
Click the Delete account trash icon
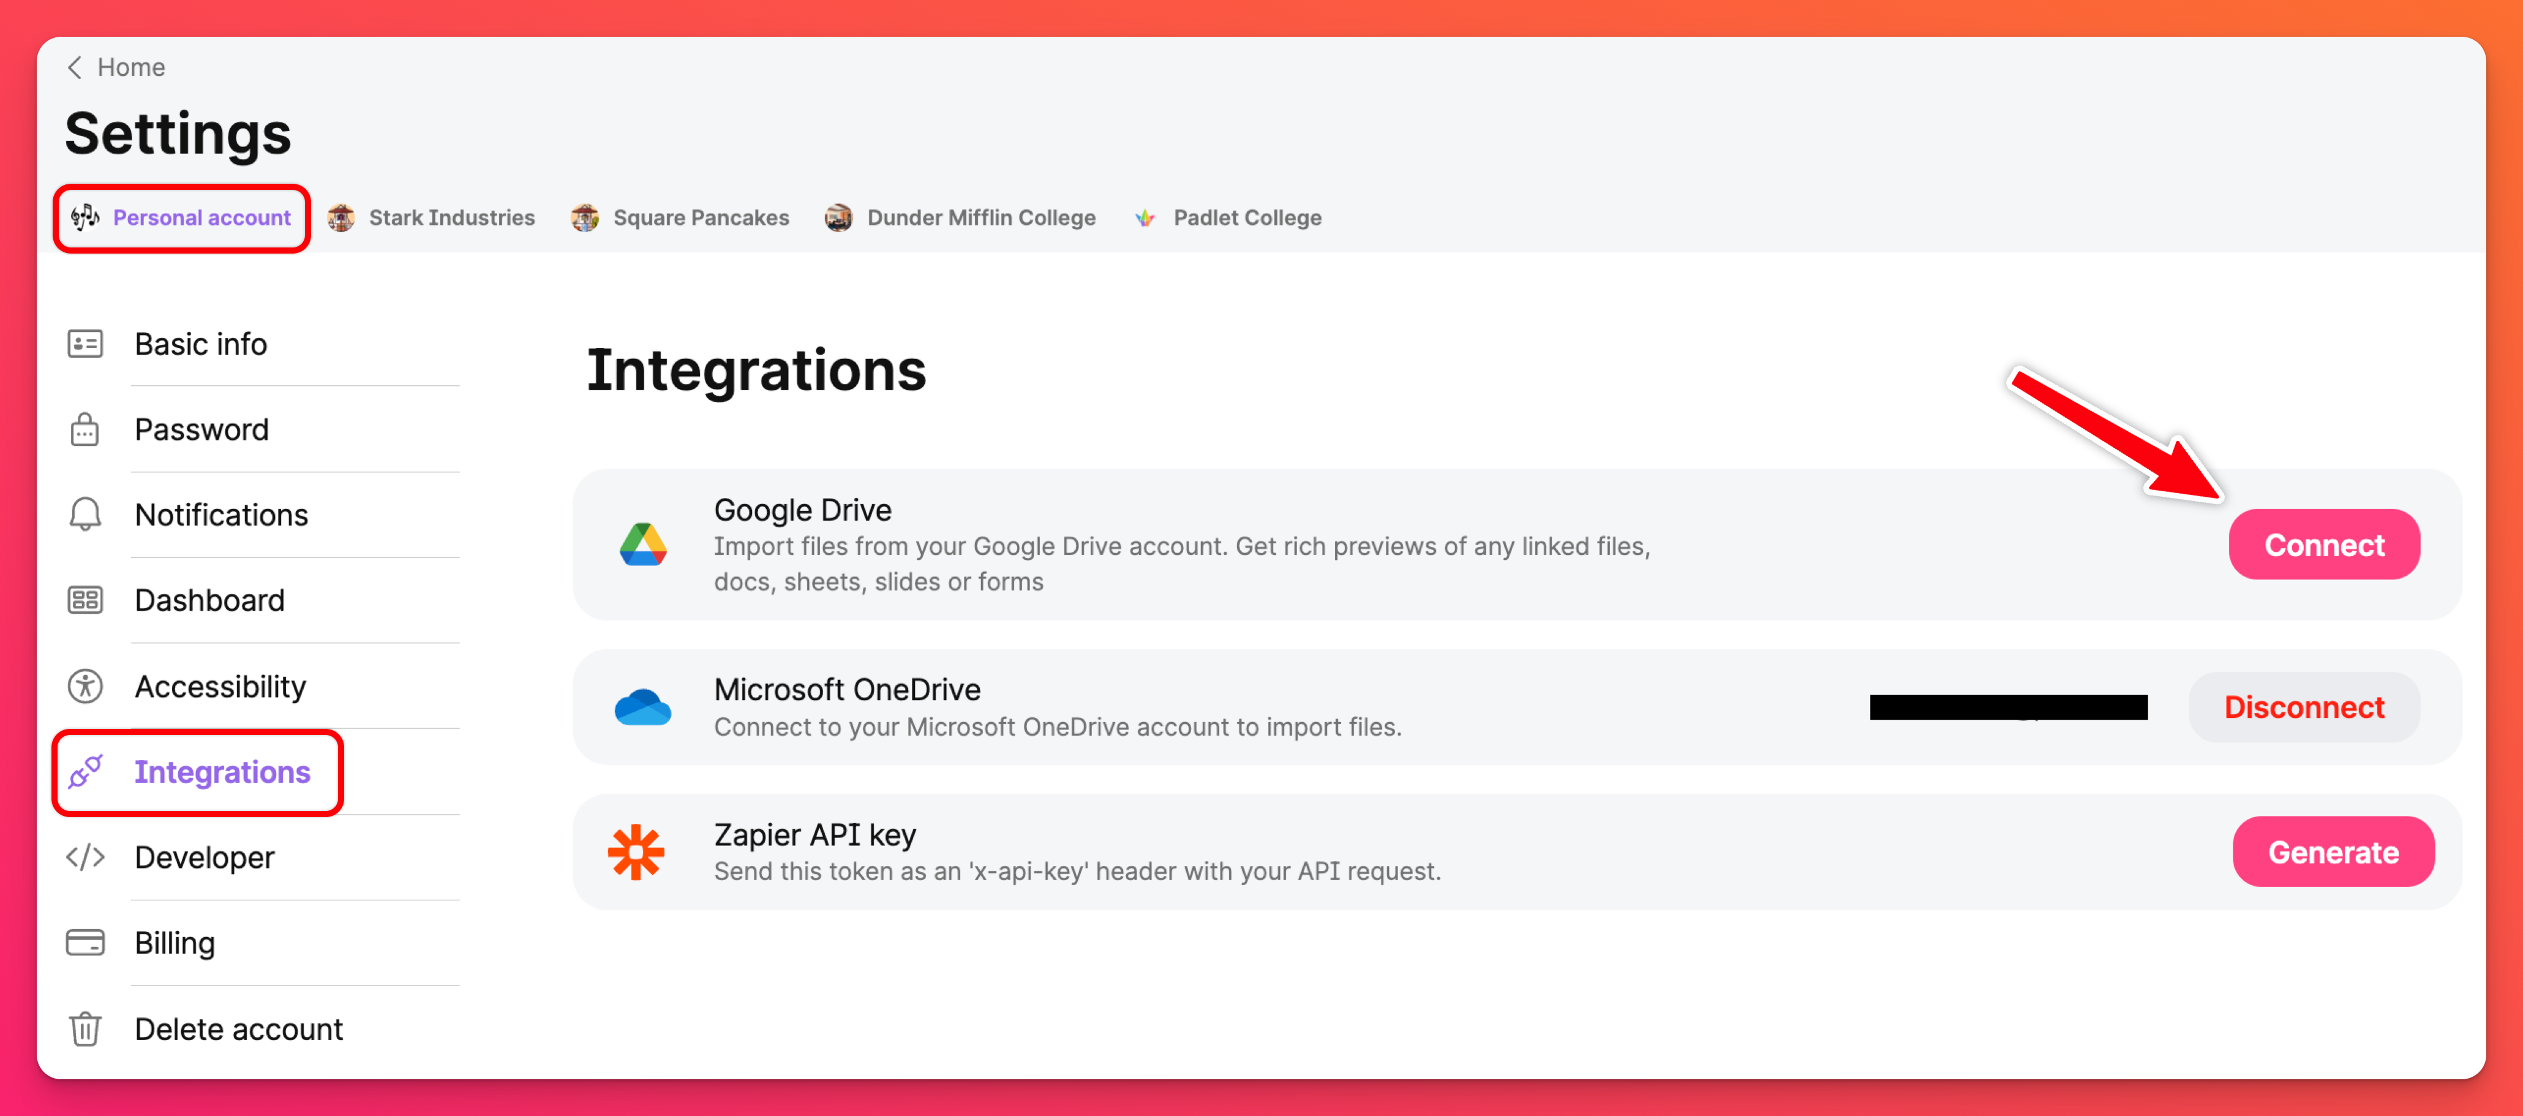click(85, 1029)
